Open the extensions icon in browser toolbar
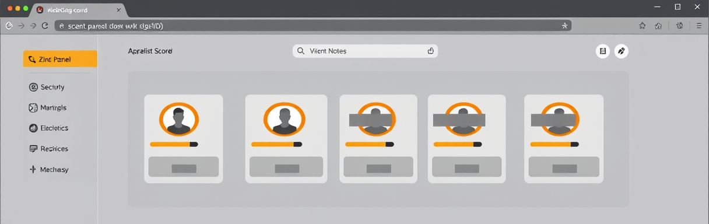The width and height of the screenshot is (709, 224). click(679, 26)
